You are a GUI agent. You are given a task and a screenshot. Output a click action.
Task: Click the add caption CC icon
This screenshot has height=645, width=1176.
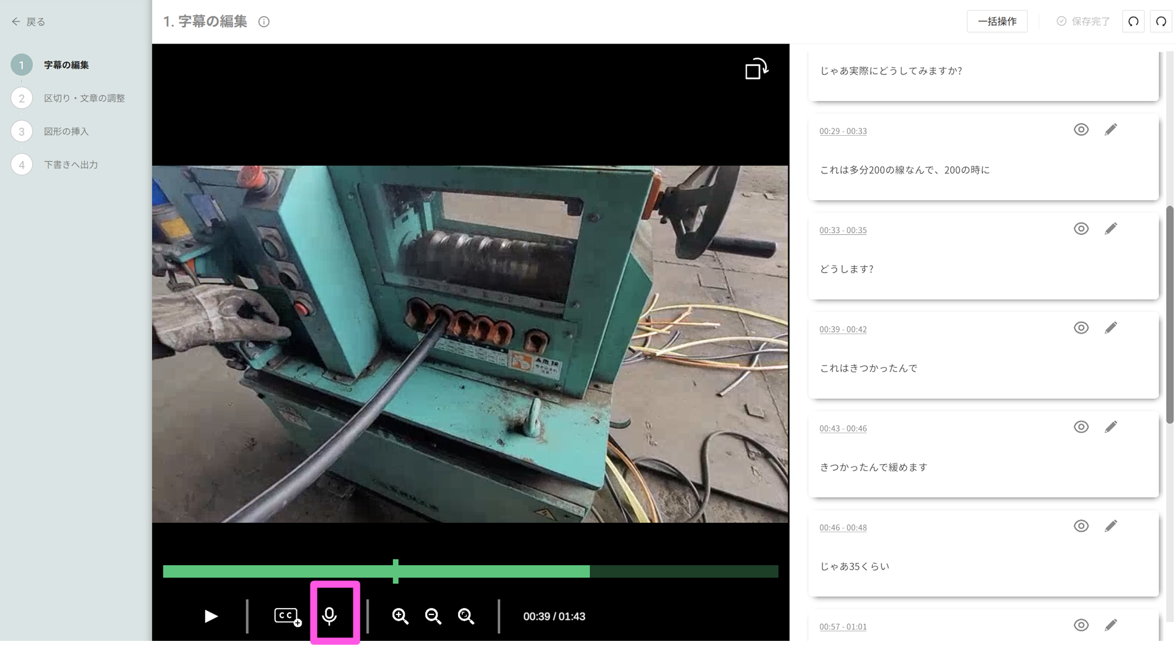(287, 616)
